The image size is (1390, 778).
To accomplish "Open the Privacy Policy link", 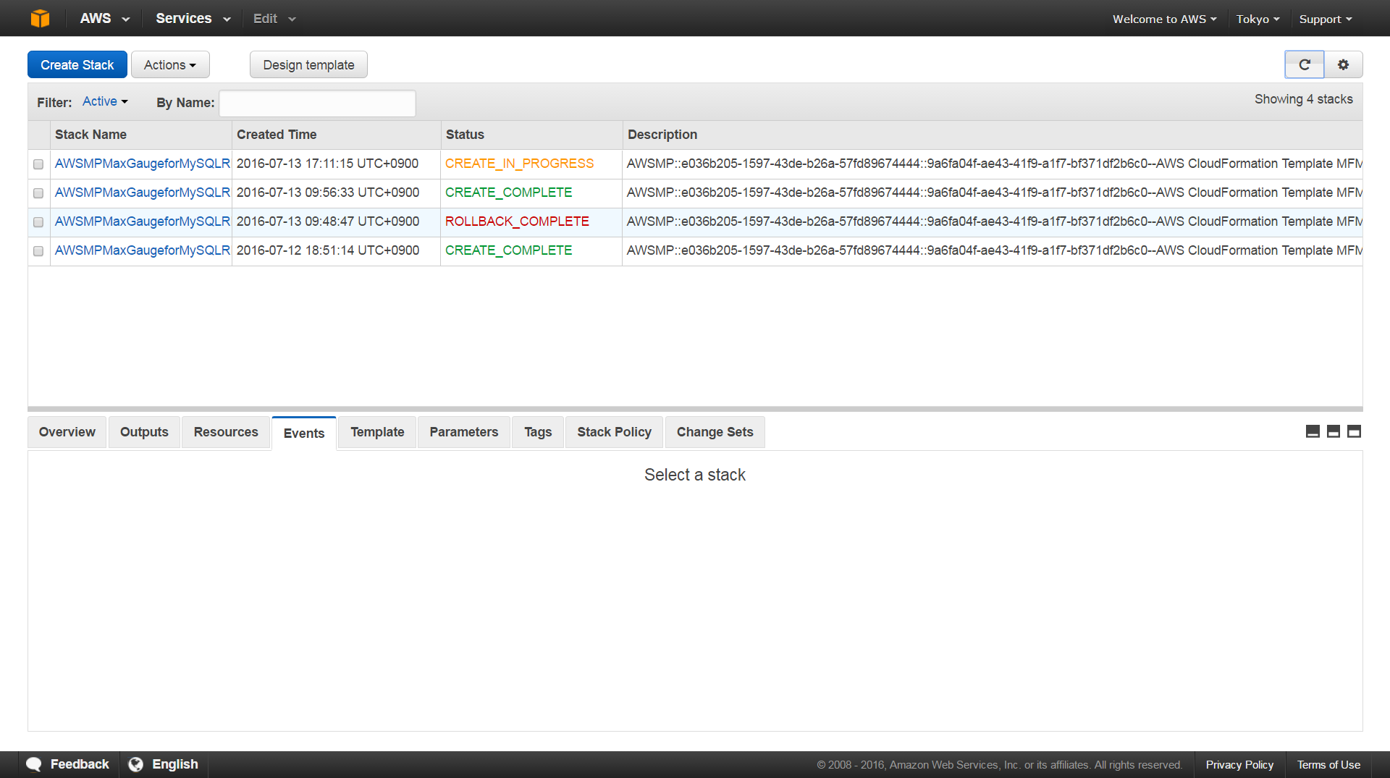I will pyautogui.click(x=1239, y=765).
